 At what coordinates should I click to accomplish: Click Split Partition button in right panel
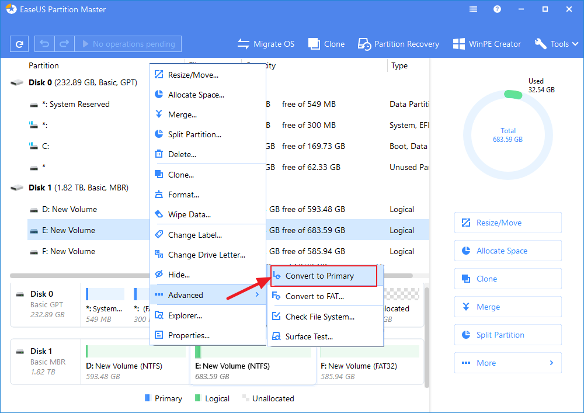pyautogui.click(x=507, y=334)
